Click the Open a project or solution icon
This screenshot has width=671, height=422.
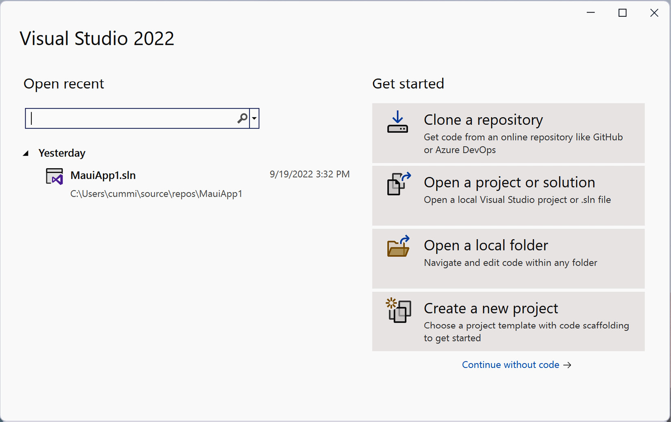pyautogui.click(x=399, y=184)
